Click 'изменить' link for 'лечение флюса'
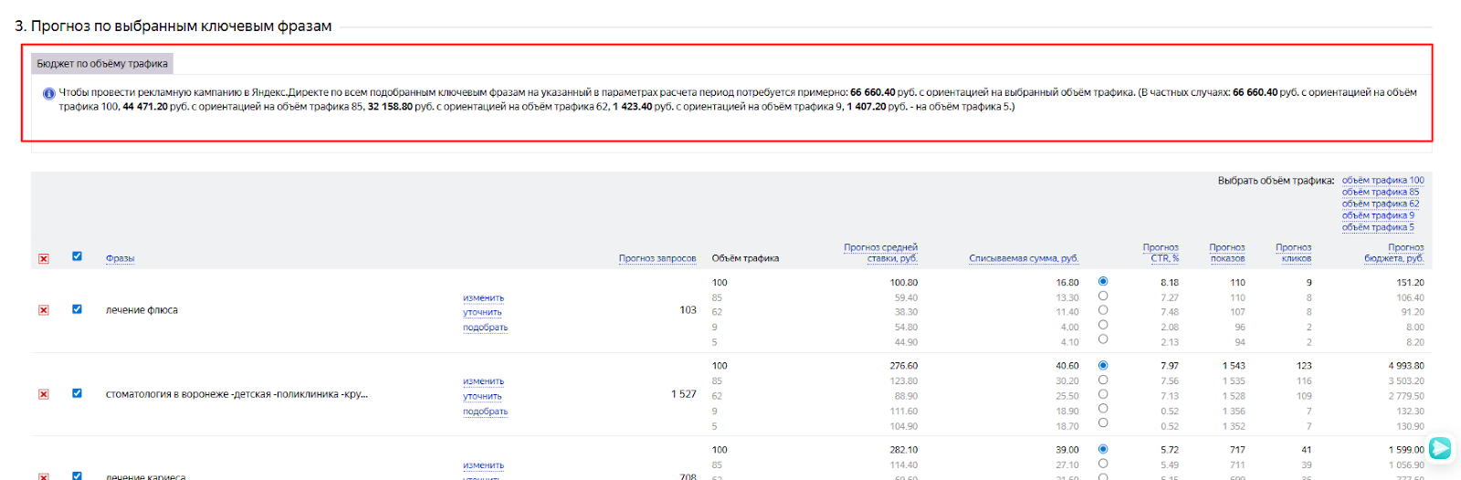 coord(483,298)
